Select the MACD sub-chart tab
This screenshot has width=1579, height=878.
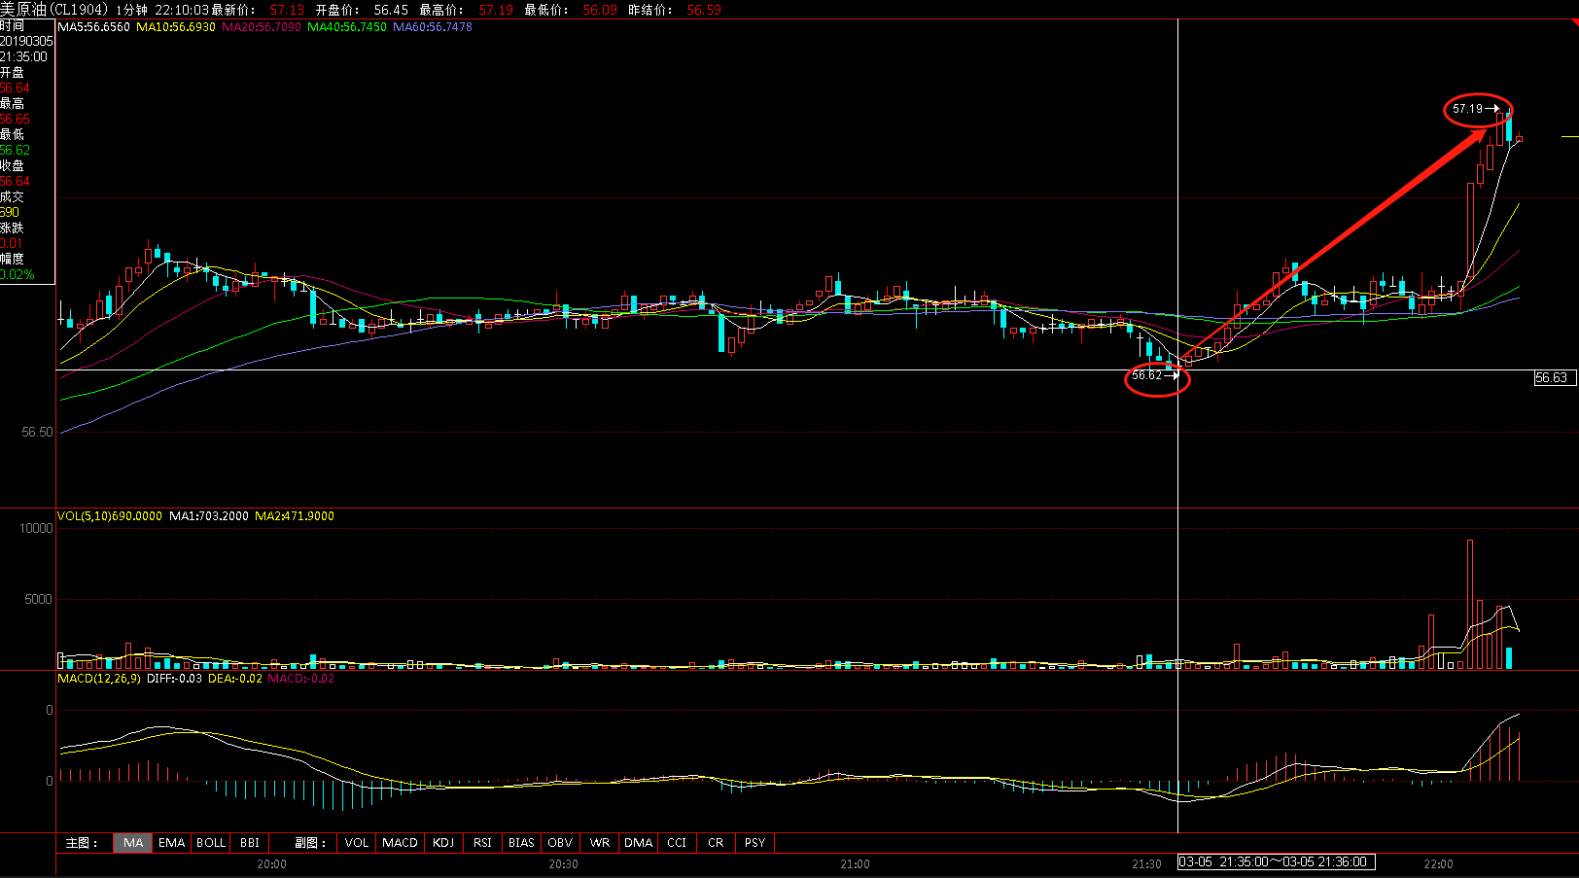(400, 843)
